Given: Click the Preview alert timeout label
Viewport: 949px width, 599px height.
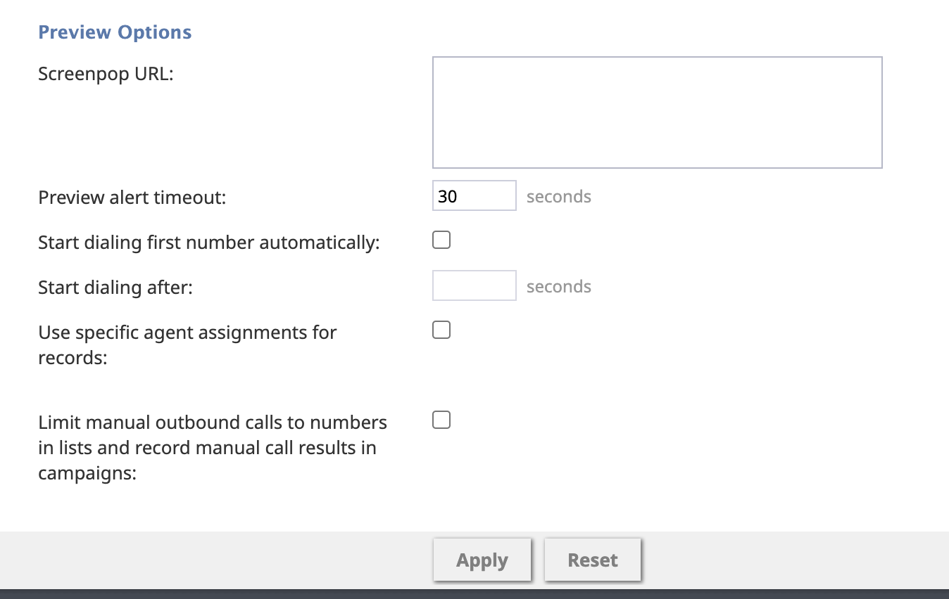Looking at the screenshot, I should pyautogui.click(x=132, y=198).
